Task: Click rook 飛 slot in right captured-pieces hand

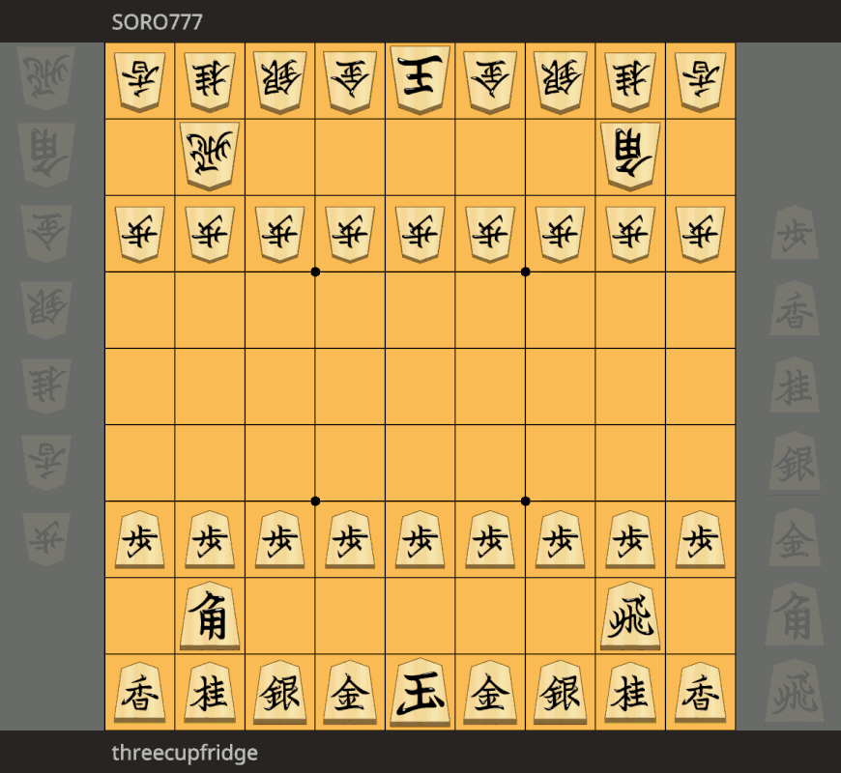Action: [x=795, y=694]
